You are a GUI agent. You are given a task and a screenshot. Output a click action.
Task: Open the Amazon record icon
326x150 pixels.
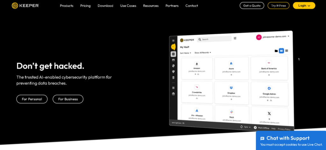point(197,64)
